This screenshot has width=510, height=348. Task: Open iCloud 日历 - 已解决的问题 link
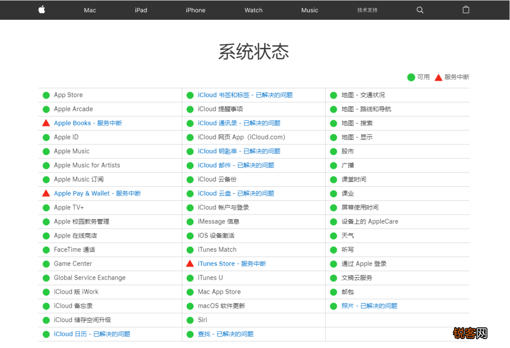point(92,334)
